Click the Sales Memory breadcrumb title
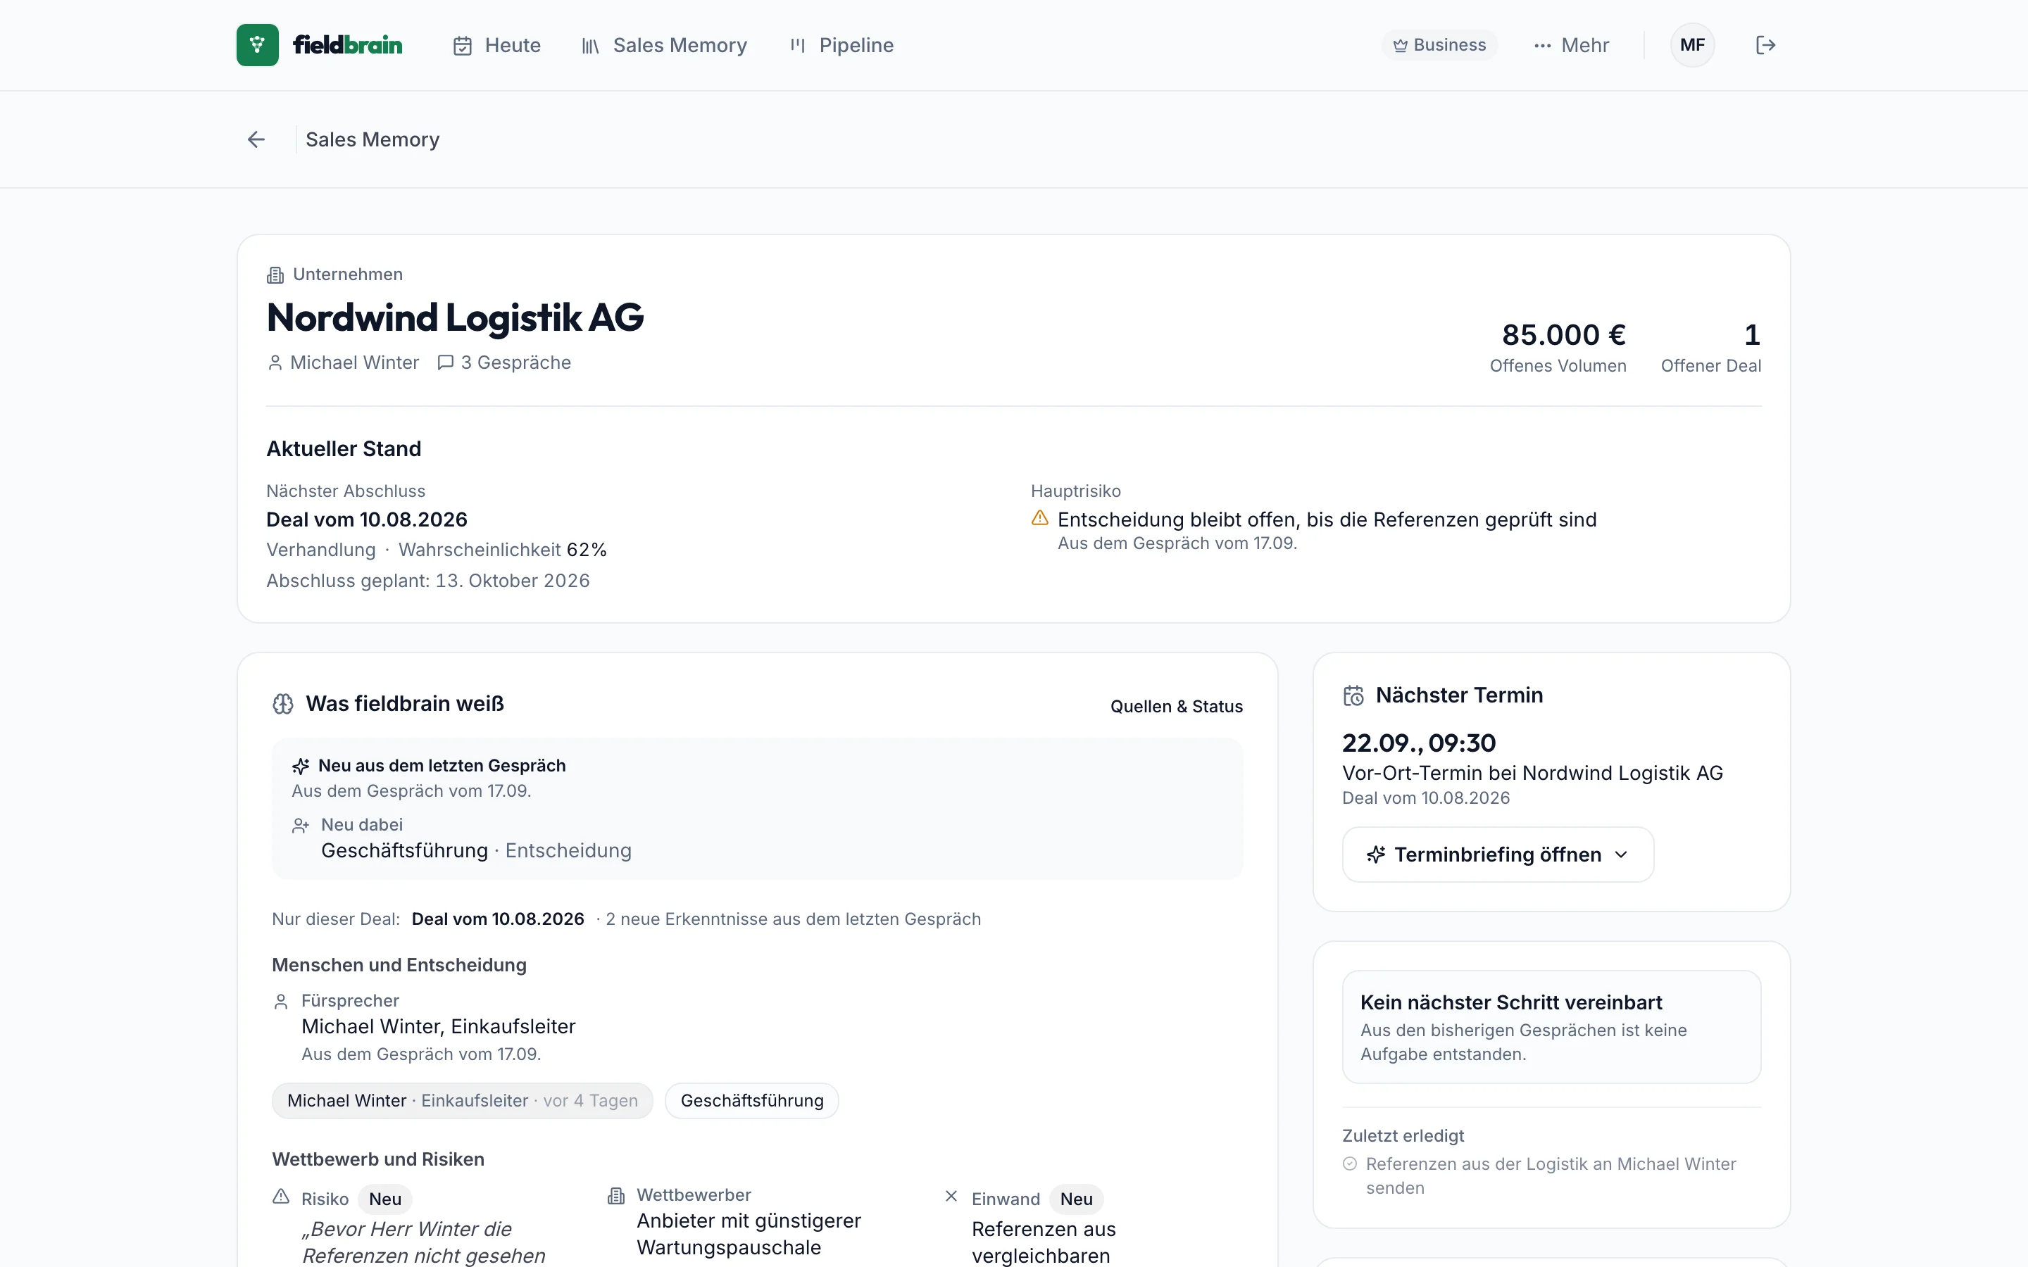The image size is (2028, 1267). coord(372,140)
